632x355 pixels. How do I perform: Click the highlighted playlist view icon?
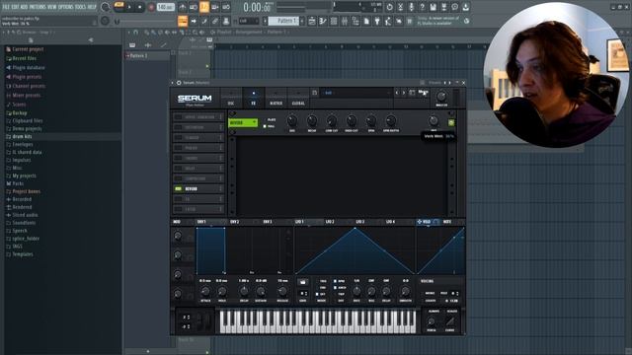click(183, 21)
